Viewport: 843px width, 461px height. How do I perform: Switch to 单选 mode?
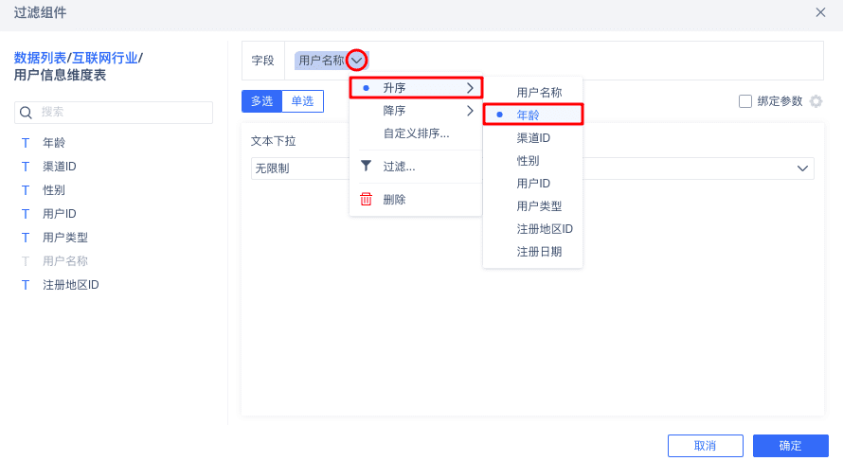coord(303,101)
